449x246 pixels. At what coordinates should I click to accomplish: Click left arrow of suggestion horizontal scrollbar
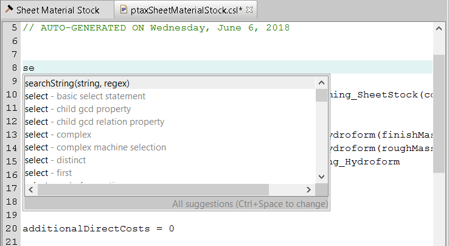coord(30,190)
